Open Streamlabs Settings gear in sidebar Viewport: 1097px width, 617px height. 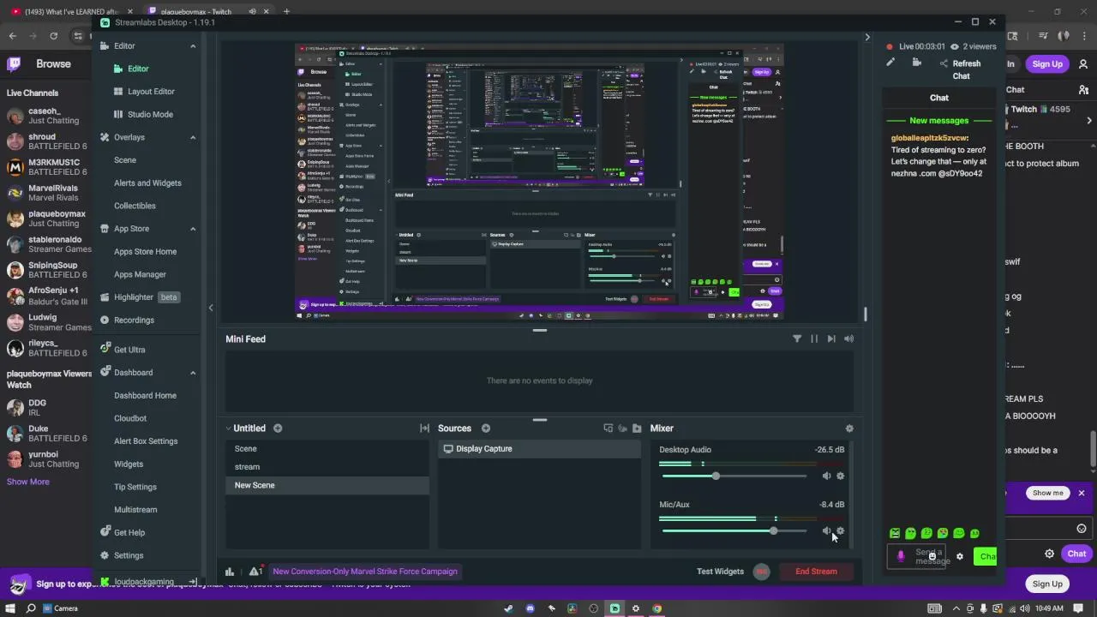pyautogui.click(x=122, y=555)
